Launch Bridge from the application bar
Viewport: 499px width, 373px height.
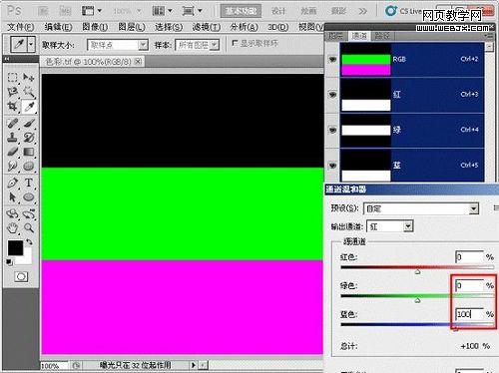43,11
